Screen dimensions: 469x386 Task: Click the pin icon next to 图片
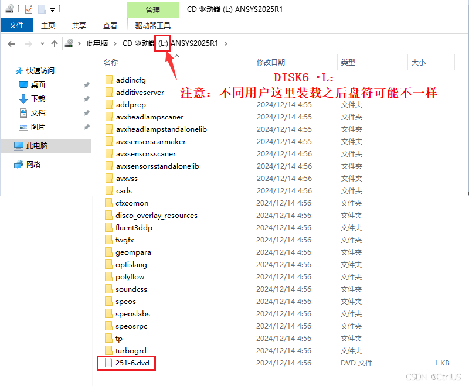[86, 127]
